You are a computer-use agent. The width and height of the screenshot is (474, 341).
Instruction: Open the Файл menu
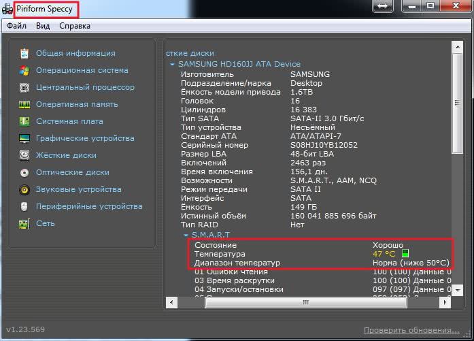[16, 26]
